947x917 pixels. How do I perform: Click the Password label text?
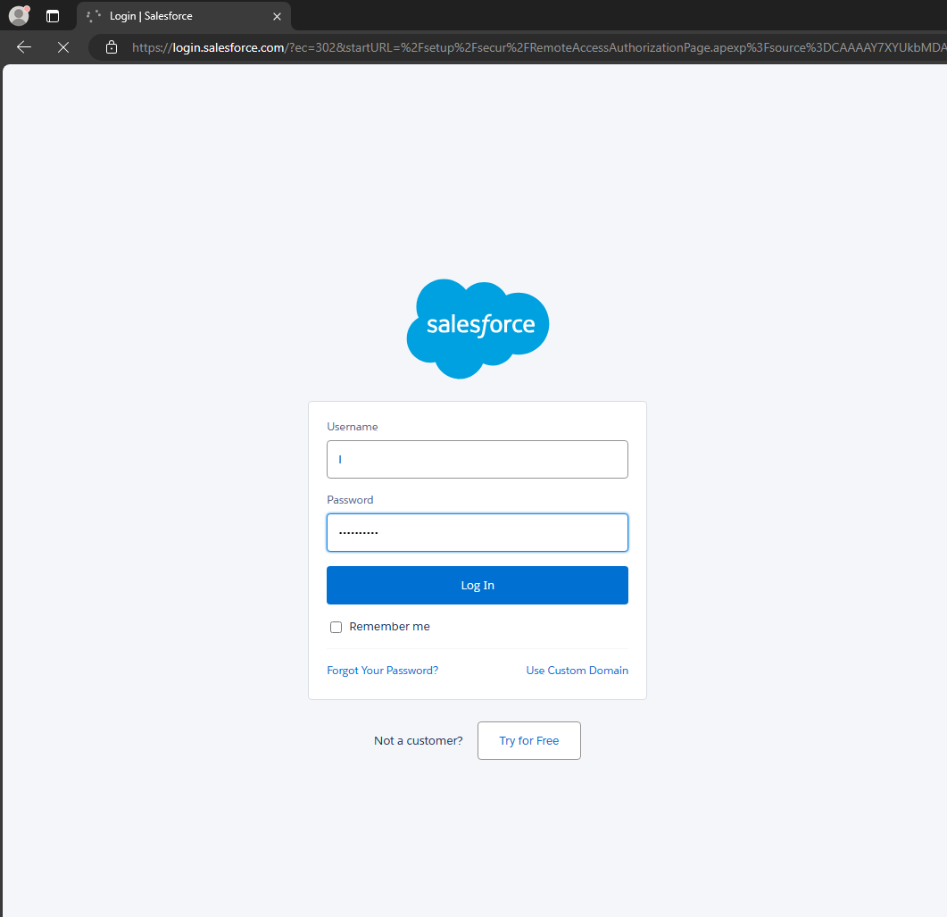tap(350, 500)
